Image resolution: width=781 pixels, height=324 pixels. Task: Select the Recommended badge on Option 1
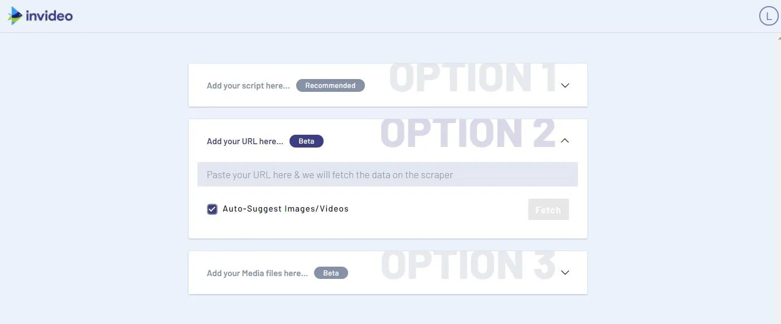(330, 85)
